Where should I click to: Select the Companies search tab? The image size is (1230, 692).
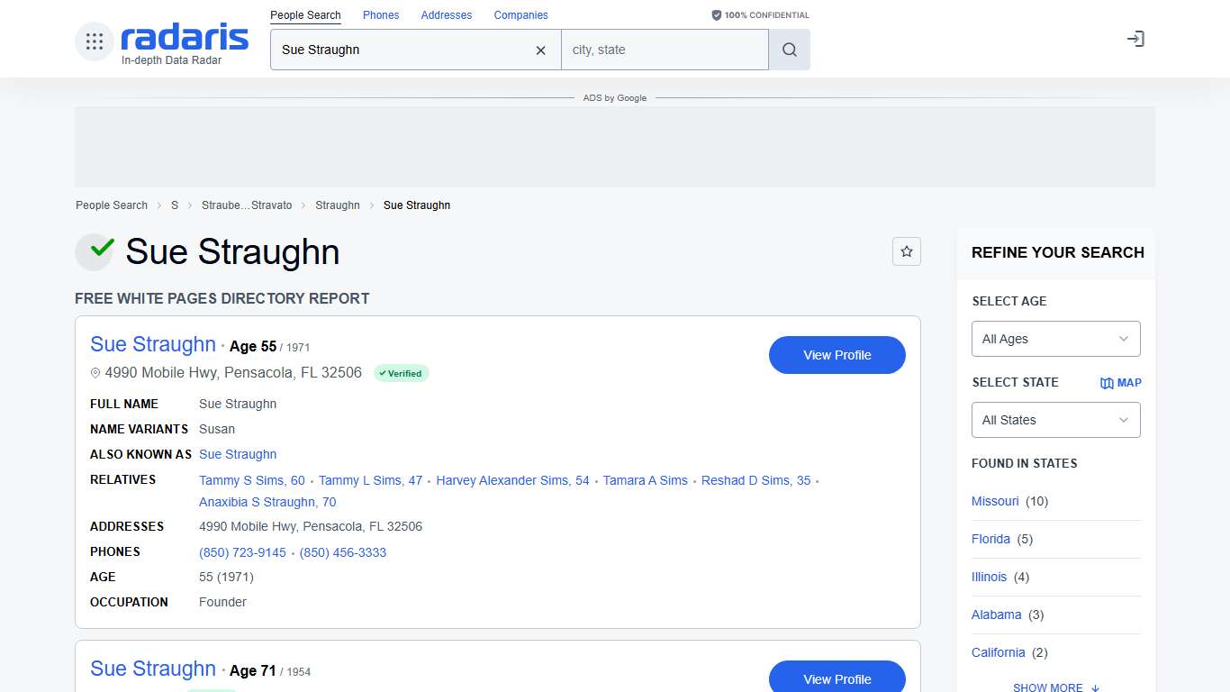520,15
